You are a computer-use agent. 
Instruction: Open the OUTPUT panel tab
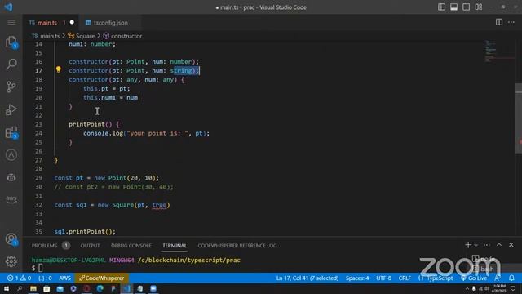pyautogui.click(x=90, y=246)
